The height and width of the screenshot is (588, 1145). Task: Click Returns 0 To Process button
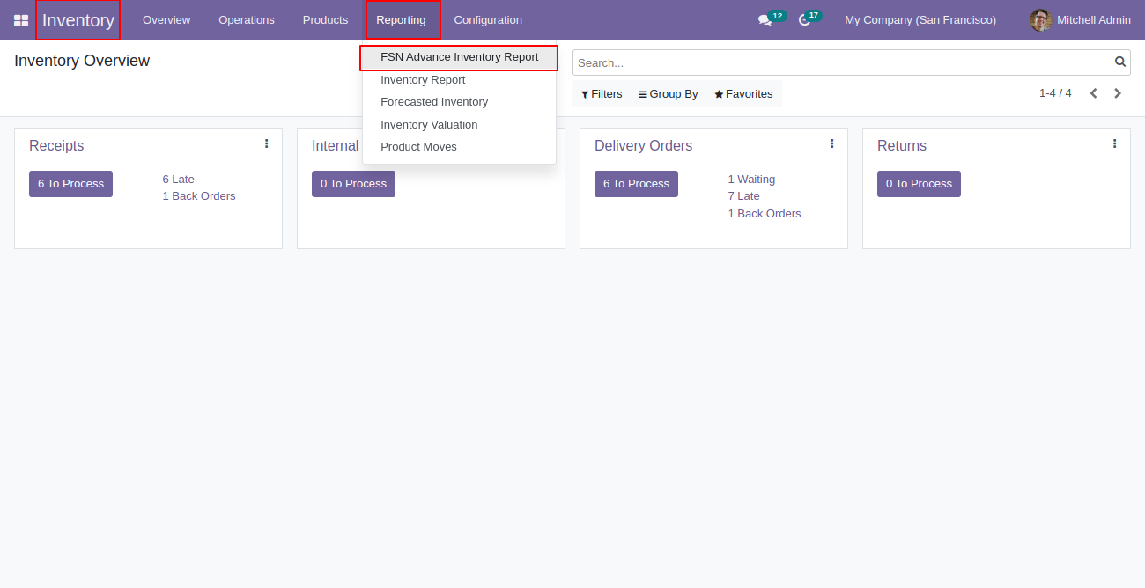coord(919,184)
